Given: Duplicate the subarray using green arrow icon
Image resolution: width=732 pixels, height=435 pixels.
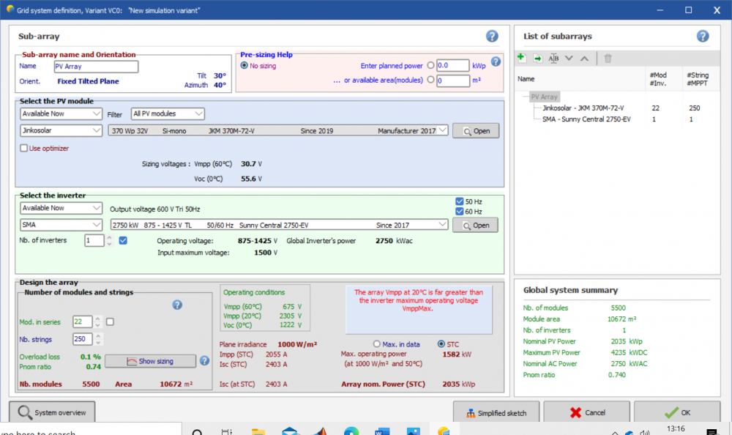Looking at the screenshot, I should (x=537, y=59).
